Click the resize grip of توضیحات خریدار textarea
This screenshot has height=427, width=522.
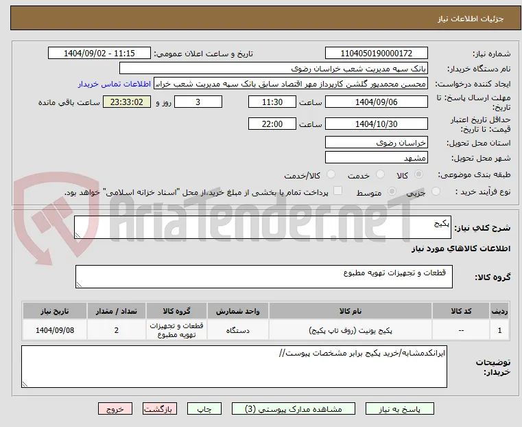click(x=25, y=384)
